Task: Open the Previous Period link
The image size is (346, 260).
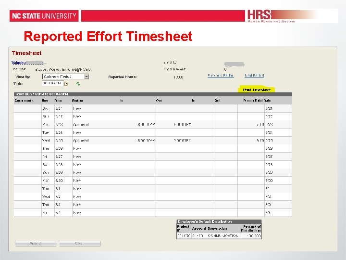Action: click(x=221, y=76)
